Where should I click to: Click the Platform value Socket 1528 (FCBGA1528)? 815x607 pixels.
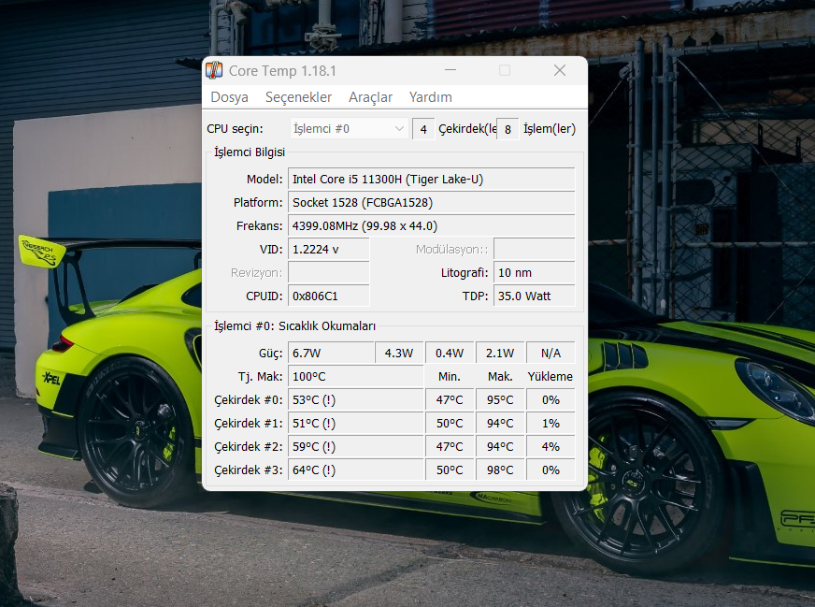[432, 202]
